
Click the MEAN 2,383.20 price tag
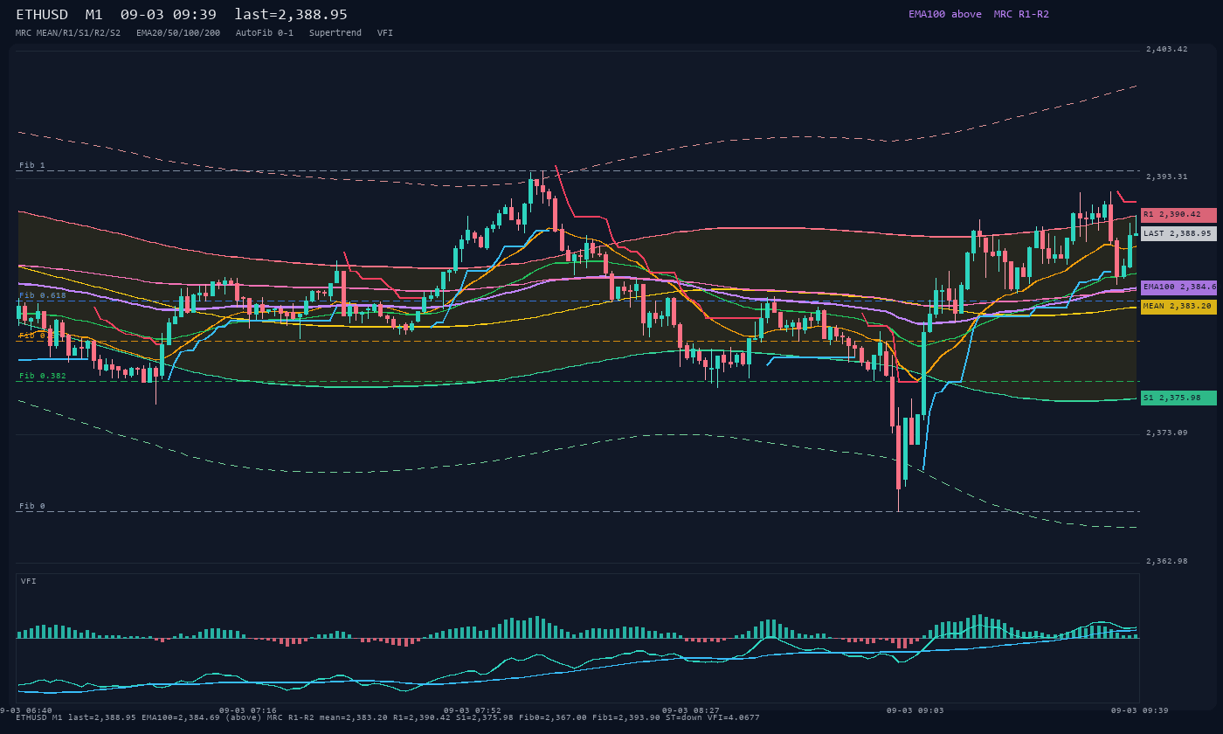point(1178,307)
